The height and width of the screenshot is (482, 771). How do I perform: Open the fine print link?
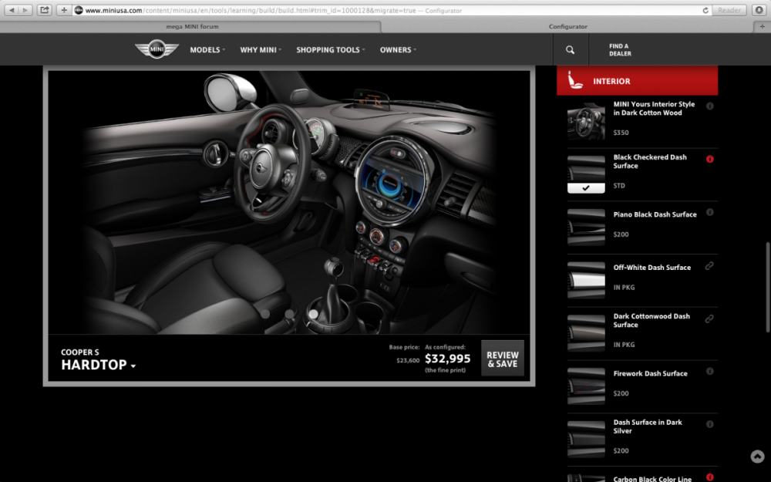[445, 370]
